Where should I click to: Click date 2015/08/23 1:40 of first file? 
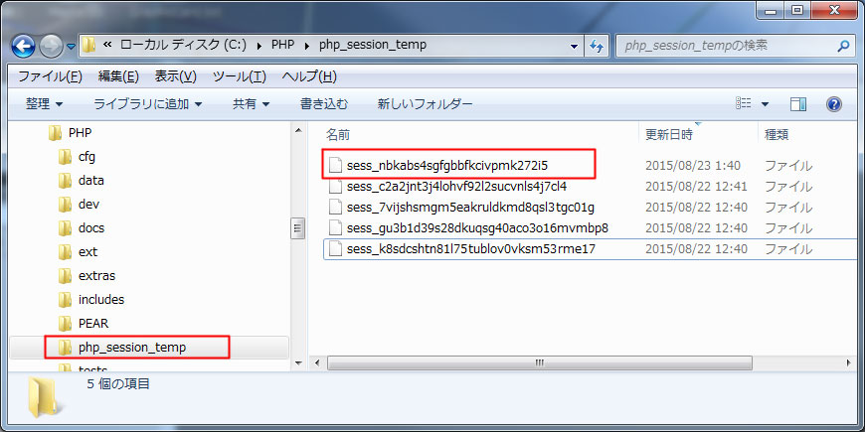(693, 165)
